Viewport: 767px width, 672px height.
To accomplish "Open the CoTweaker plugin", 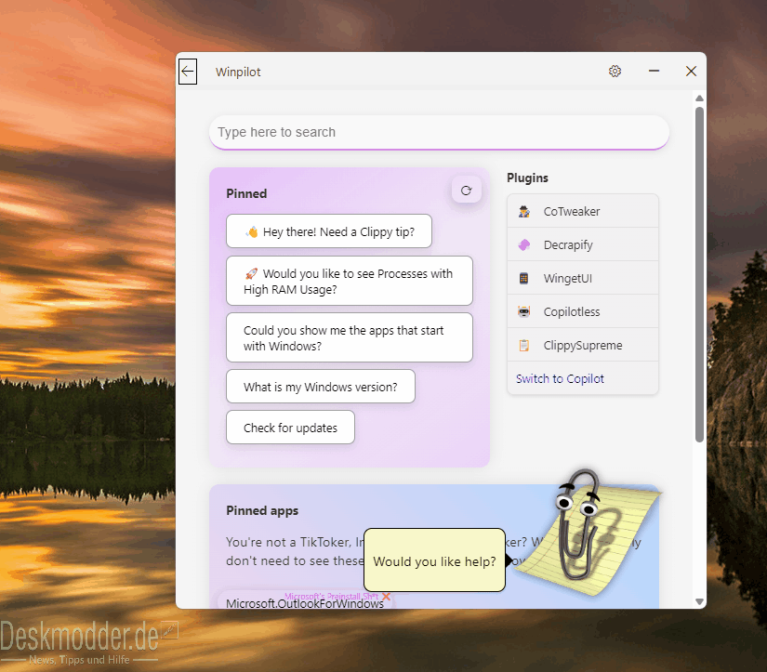I will [583, 211].
